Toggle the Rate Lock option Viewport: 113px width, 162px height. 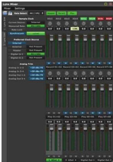pos(17,30)
